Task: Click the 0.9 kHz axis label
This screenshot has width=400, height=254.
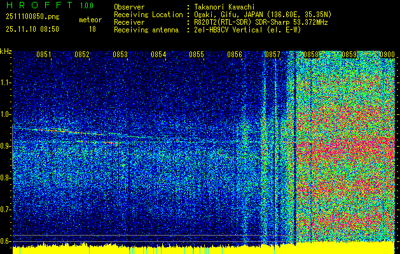Action: coord(6,146)
